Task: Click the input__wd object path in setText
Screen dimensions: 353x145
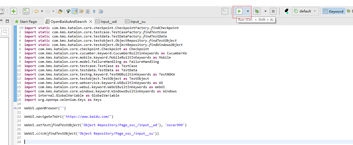Action: [121, 125]
